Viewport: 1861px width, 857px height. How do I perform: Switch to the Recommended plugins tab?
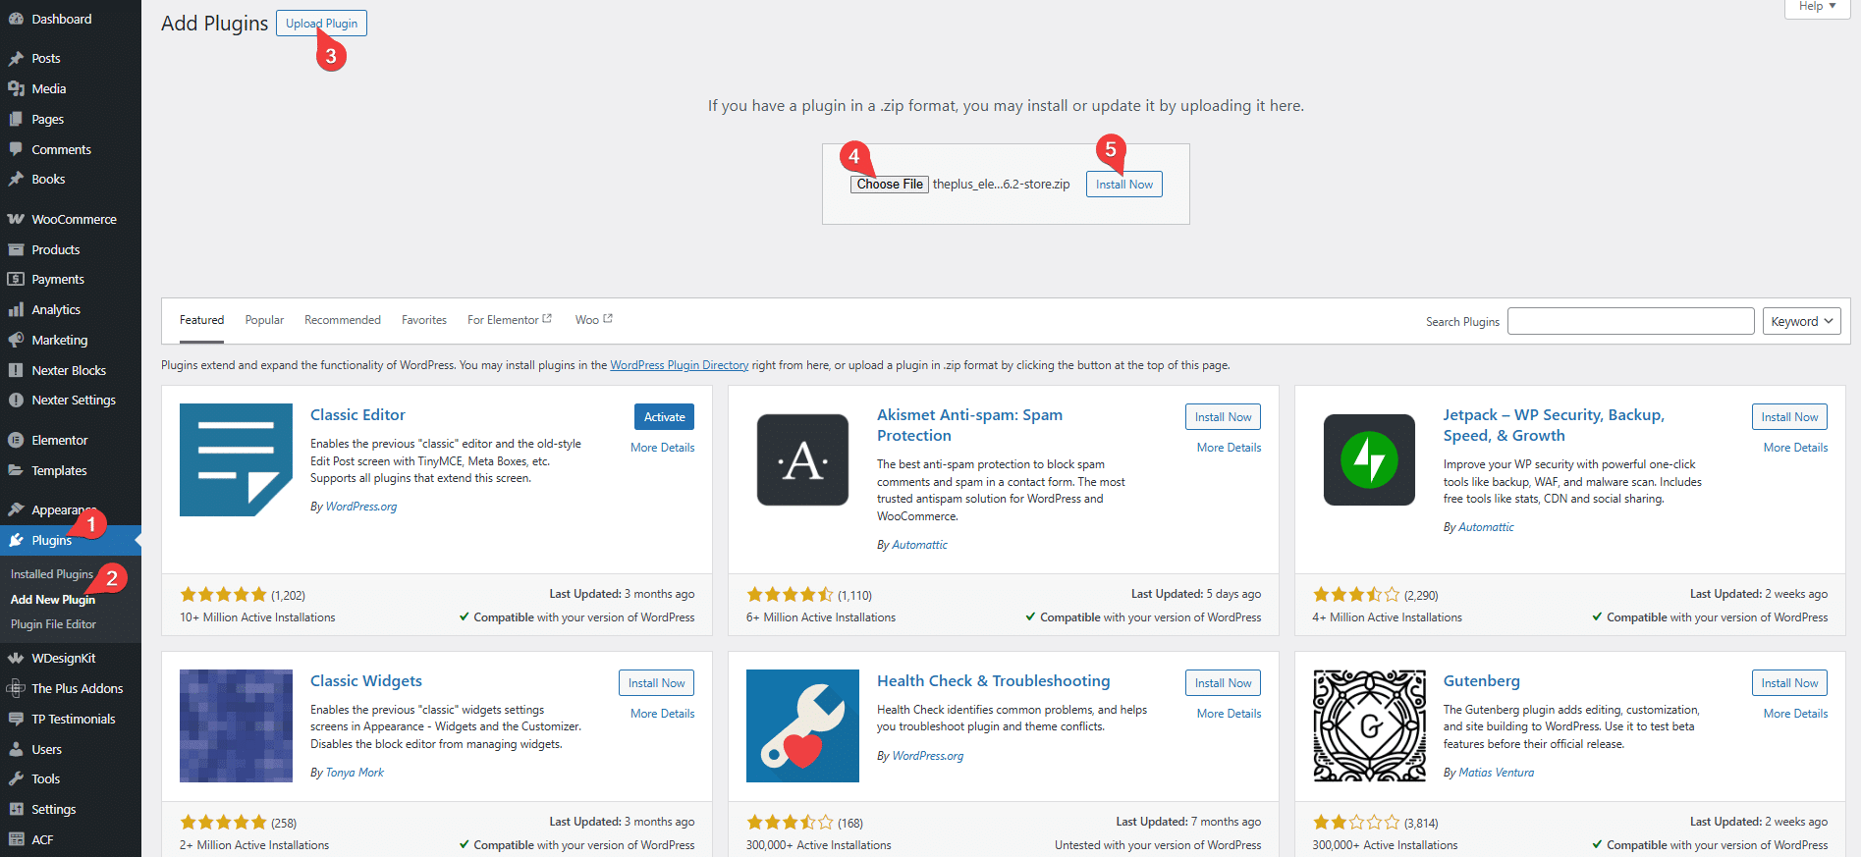coord(342,320)
